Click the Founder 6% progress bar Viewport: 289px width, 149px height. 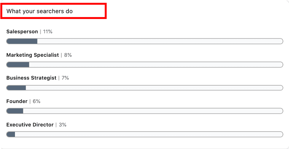(x=145, y=111)
